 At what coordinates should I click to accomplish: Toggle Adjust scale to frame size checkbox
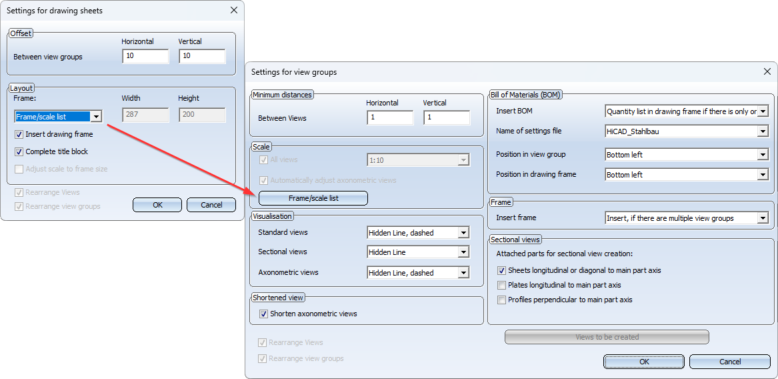coord(19,169)
